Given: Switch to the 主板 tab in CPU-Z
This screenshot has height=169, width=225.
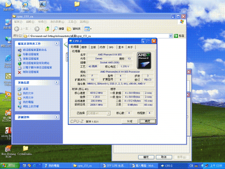Looking at the screenshot, I should 93,47.
